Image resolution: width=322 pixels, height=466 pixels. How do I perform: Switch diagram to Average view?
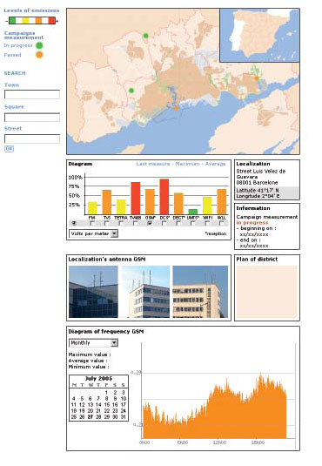coord(215,164)
